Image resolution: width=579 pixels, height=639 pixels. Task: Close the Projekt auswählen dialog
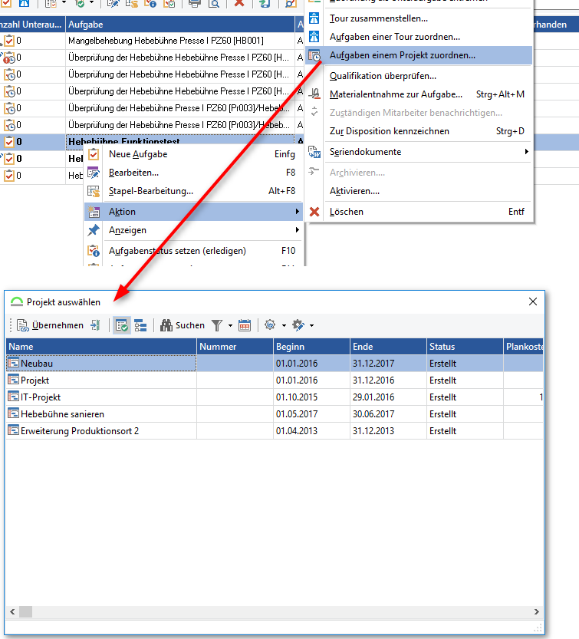[532, 301]
